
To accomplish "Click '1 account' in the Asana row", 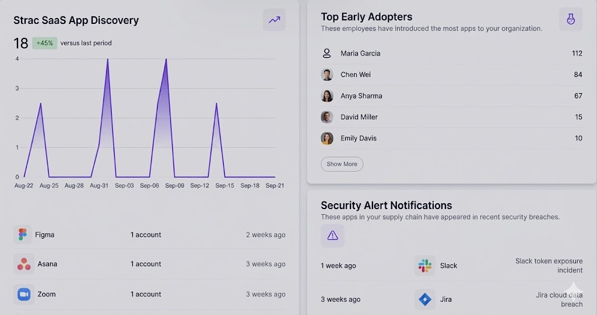I will (x=145, y=264).
